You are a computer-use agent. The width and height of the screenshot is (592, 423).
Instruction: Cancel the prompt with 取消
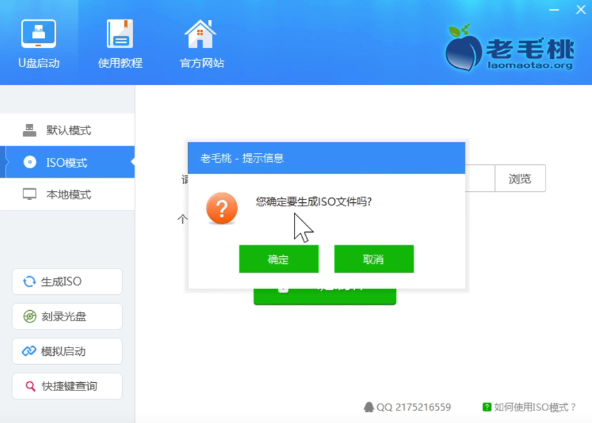click(x=374, y=258)
